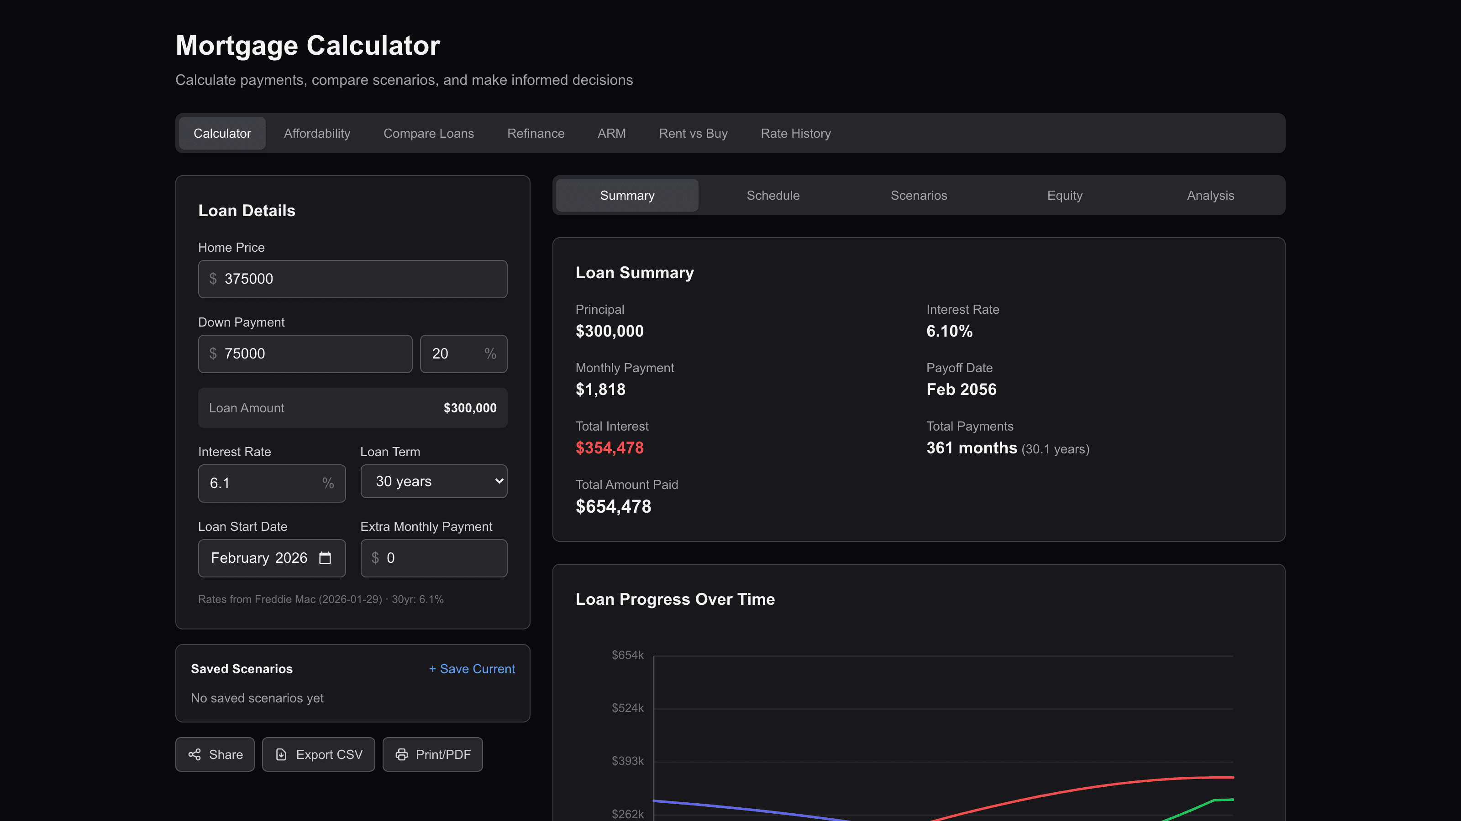Click the download icon on Export CSV
1461x821 pixels.
coord(281,754)
